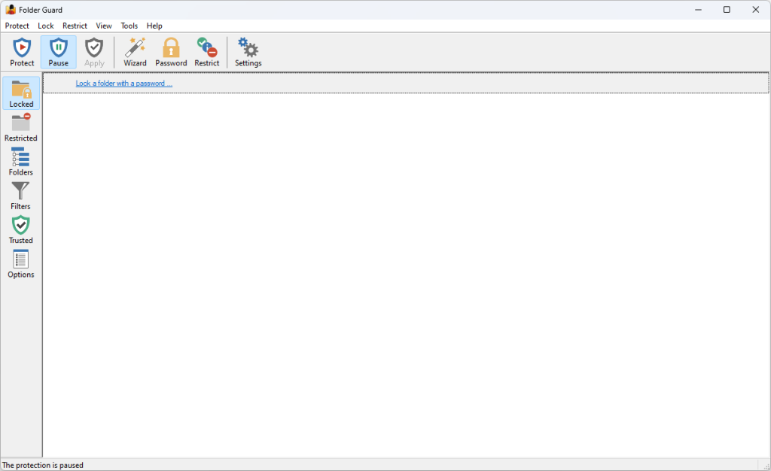This screenshot has width=771, height=471.
Task: Open the Lock menu
Action: 45,25
